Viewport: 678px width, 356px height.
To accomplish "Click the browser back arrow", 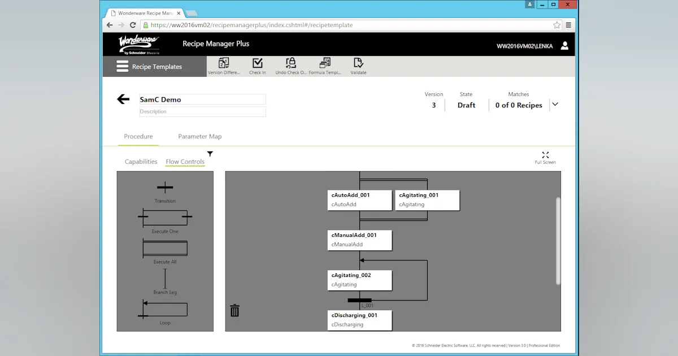I will tap(110, 25).
